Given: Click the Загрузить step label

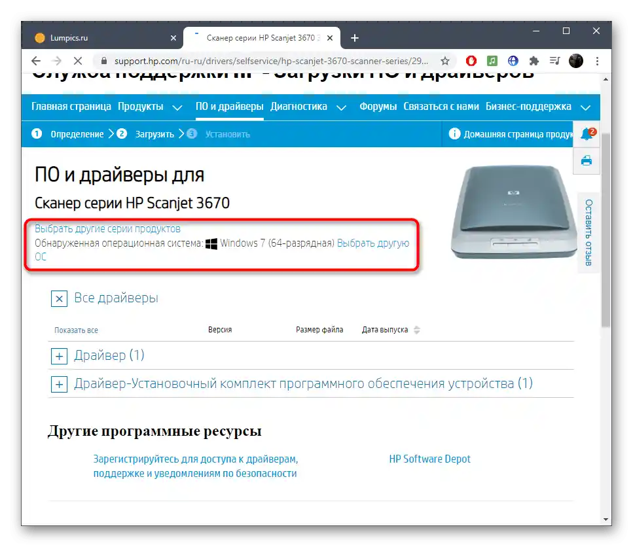Looking at the screenshot, I should [x=154, y=134].
